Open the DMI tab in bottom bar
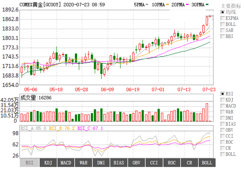Viewport: 244px width, 171px height. 101,163
